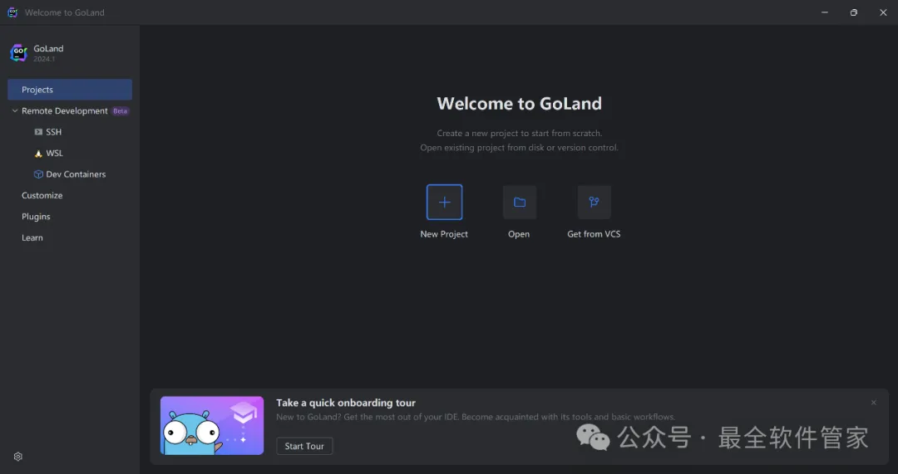Select the Projects tab

(70, 90)
